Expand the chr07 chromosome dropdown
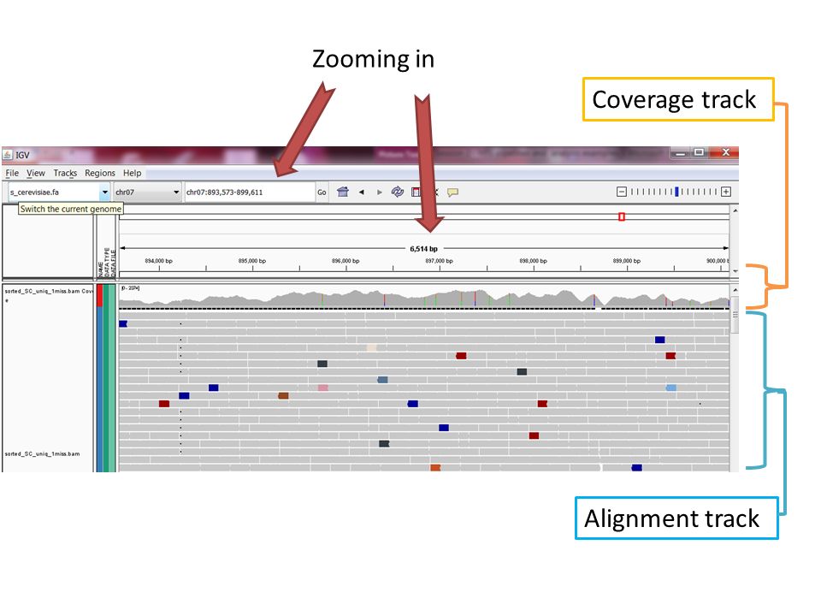 point(176,192)
